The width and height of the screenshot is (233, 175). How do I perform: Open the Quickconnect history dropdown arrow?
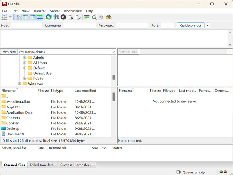coord(207,25)
